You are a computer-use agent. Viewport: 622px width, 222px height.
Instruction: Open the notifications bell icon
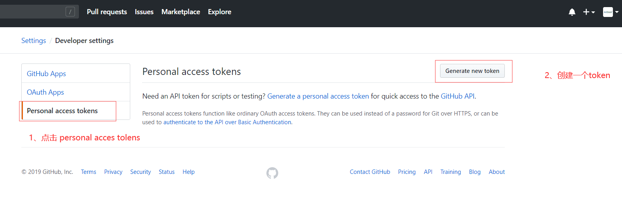[572, 12]
